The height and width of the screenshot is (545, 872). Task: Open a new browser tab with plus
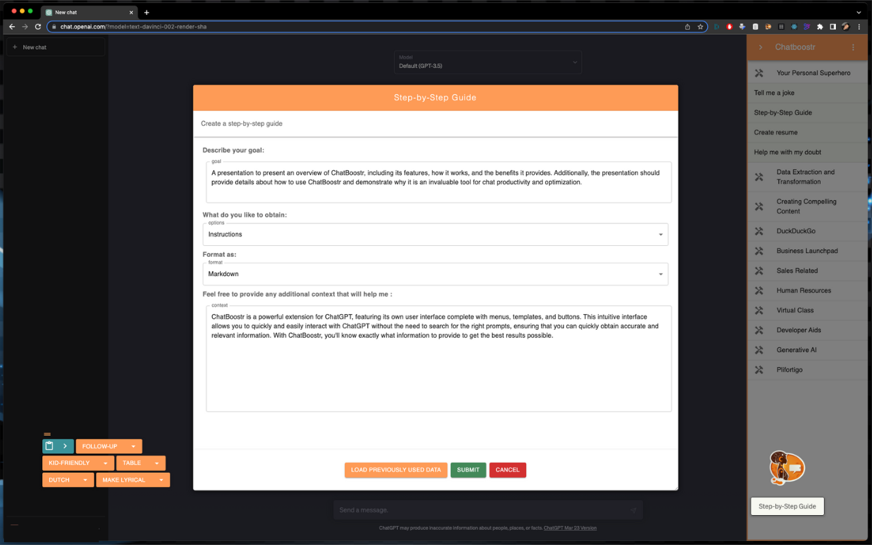tap(146, 12)
